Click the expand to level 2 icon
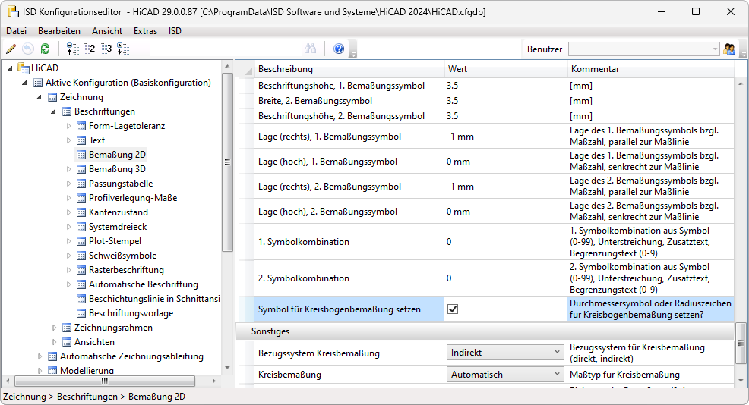 [x=90, y=49]
